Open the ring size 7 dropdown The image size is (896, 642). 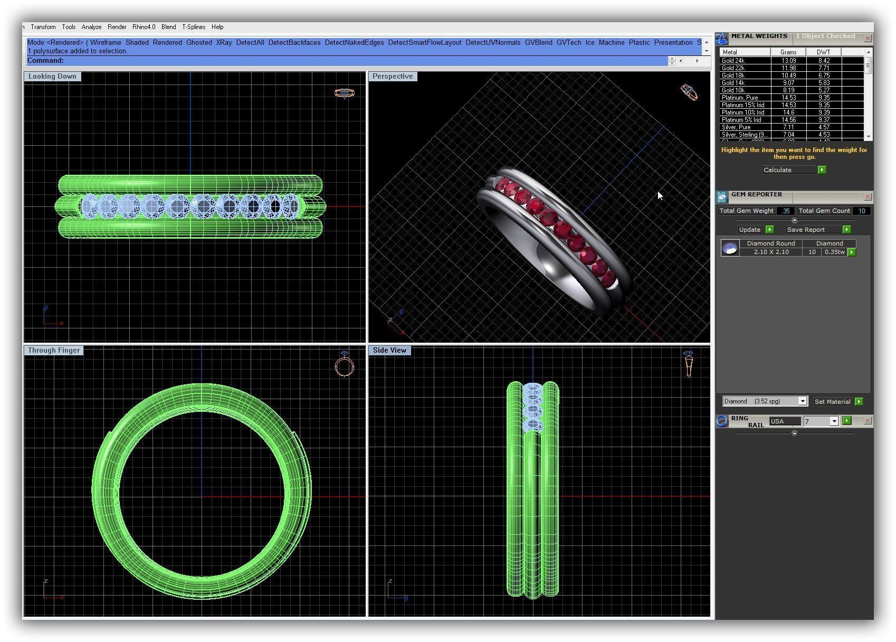pos(821,421)
